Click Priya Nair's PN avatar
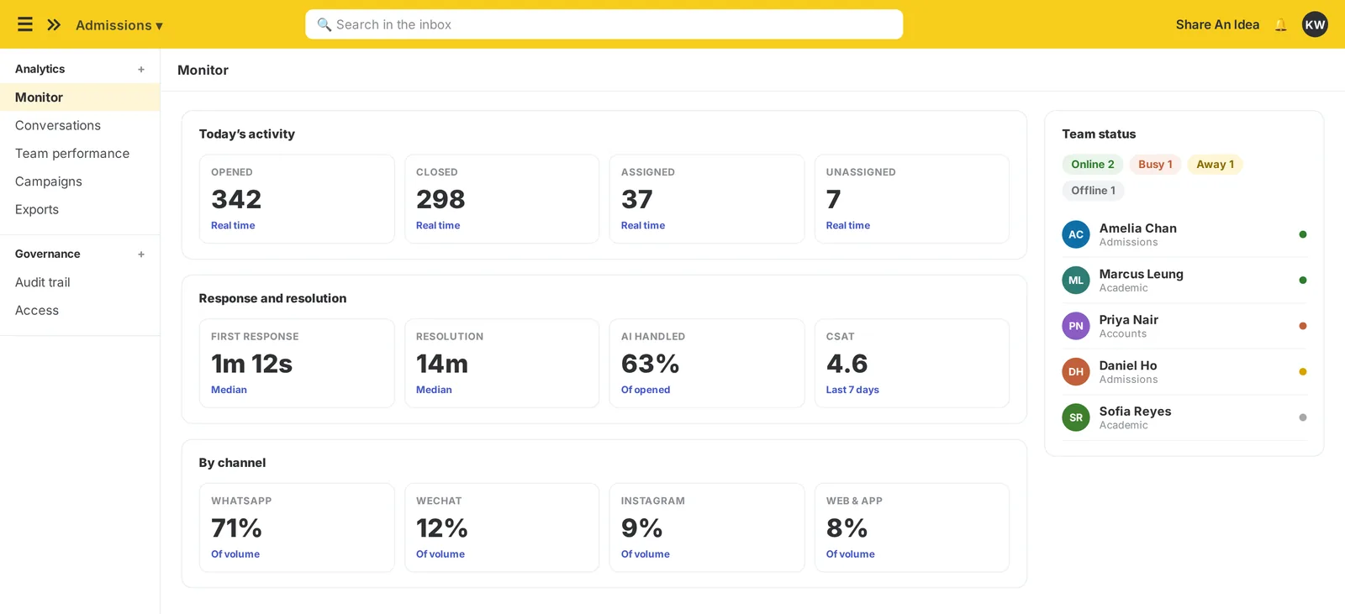The image size is (1345, 614). click(1076, 326)
